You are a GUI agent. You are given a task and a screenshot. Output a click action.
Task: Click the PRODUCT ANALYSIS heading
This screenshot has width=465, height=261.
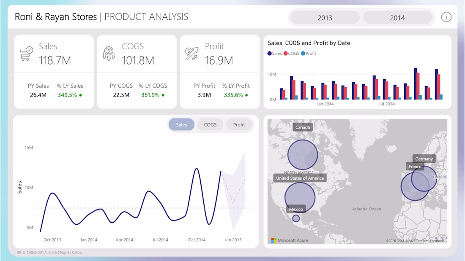point(146,17)
